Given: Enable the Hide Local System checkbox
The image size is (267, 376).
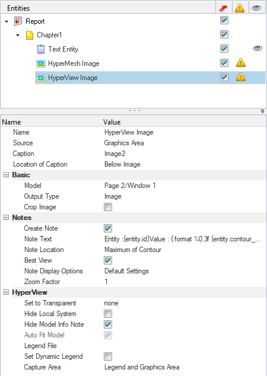Looking at the screenshot, I should coord(108,314).
